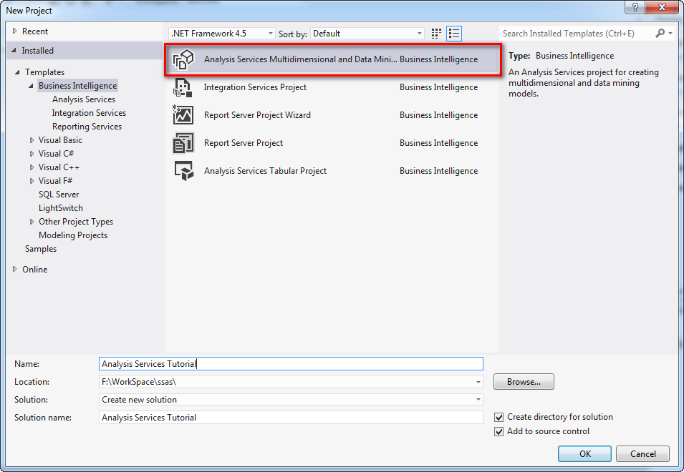Open the search options dropdown arrow
This screenshot has width=684, height=472.
(670, 33)
